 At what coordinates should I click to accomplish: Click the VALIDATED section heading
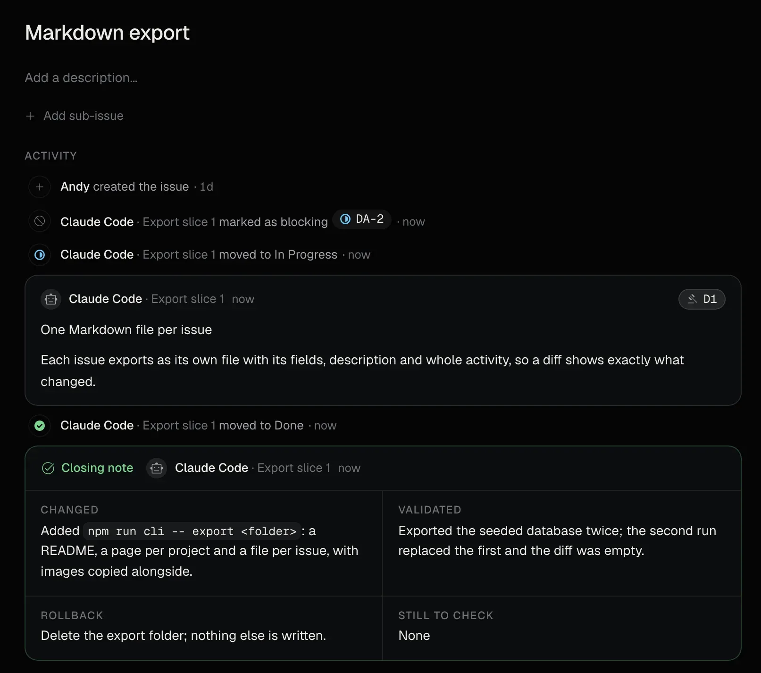[430, 510]
